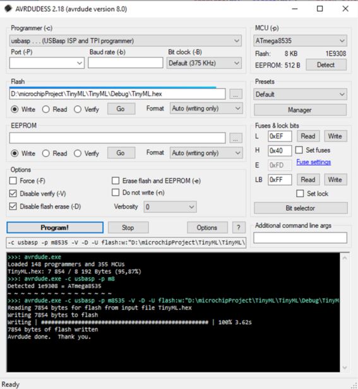Expand the Verbosity dropdown
Viewport: 358px width, 389px height.
[170, 207]
